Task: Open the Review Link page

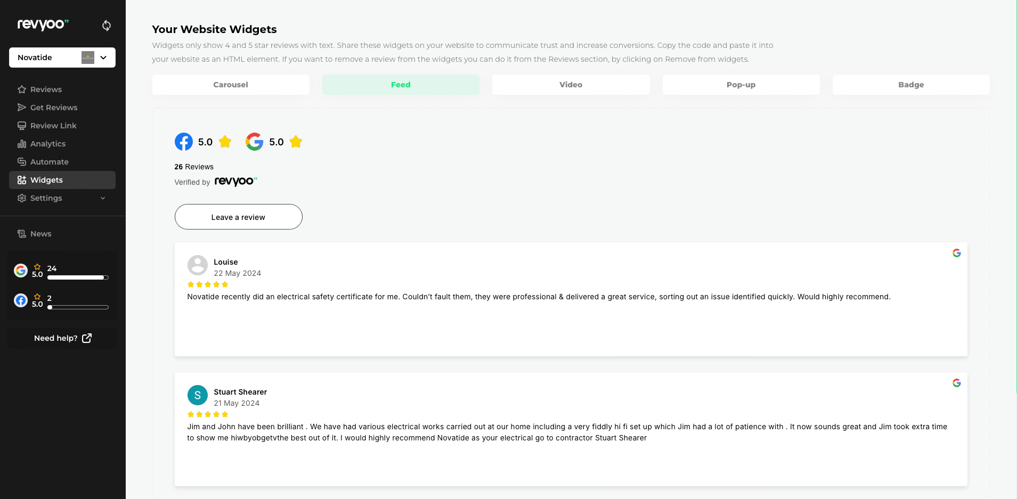Action: [62, 126]
